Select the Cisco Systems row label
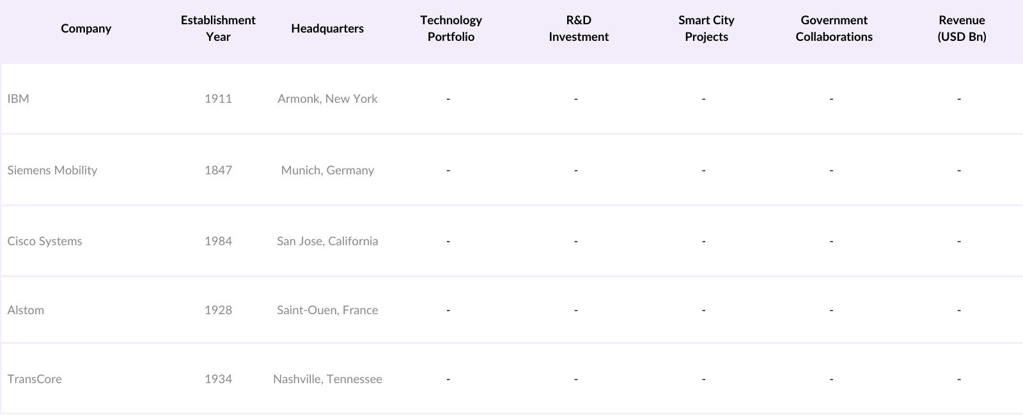Viewport: 1023px width, 417px height. [x=45, y=241]
